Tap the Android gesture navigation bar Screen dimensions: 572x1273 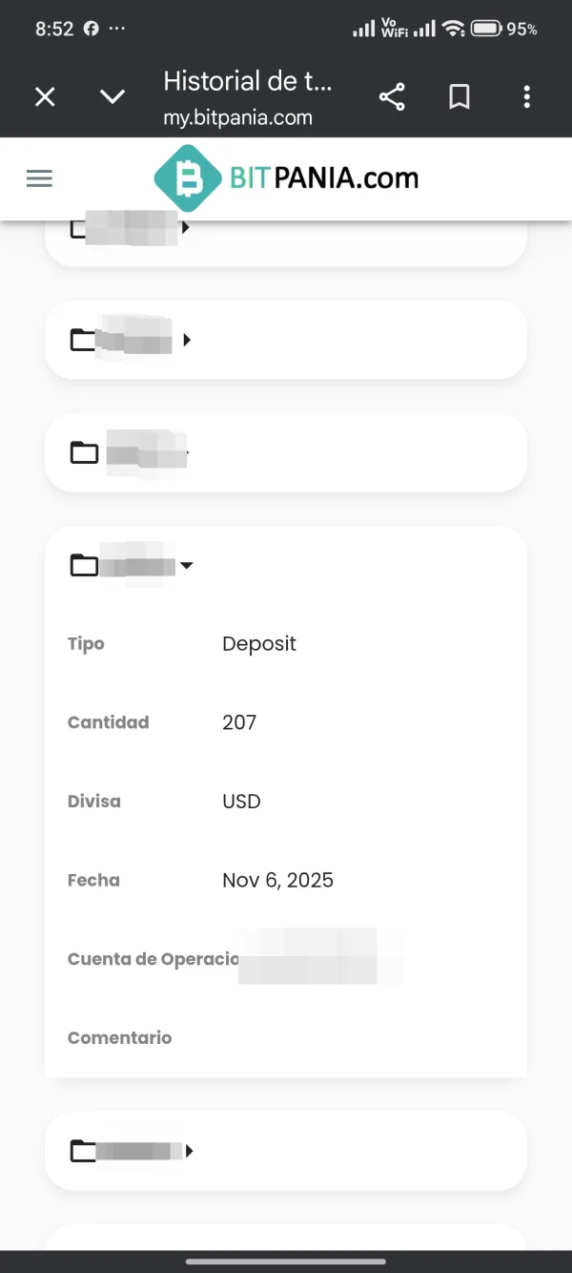click(286, 1262)
